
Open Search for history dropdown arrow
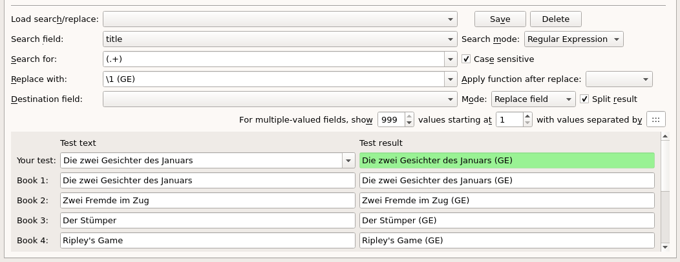(x=451, y=59)
